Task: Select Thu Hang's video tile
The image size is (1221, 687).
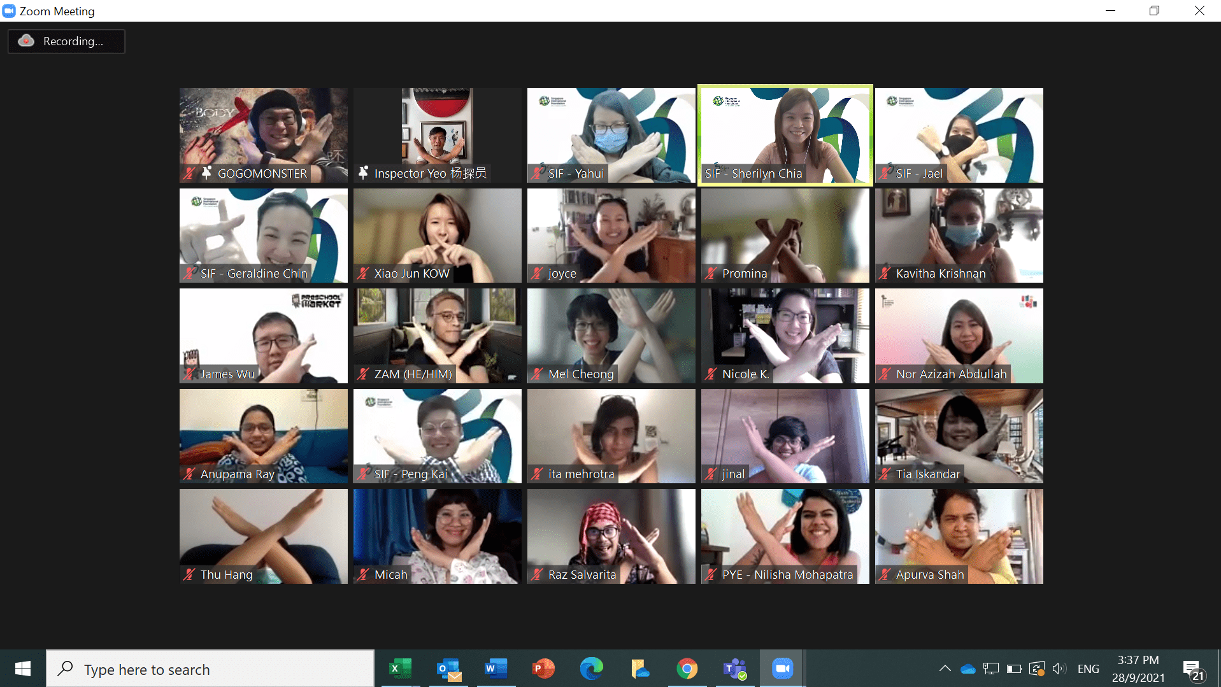Action: 264,536
